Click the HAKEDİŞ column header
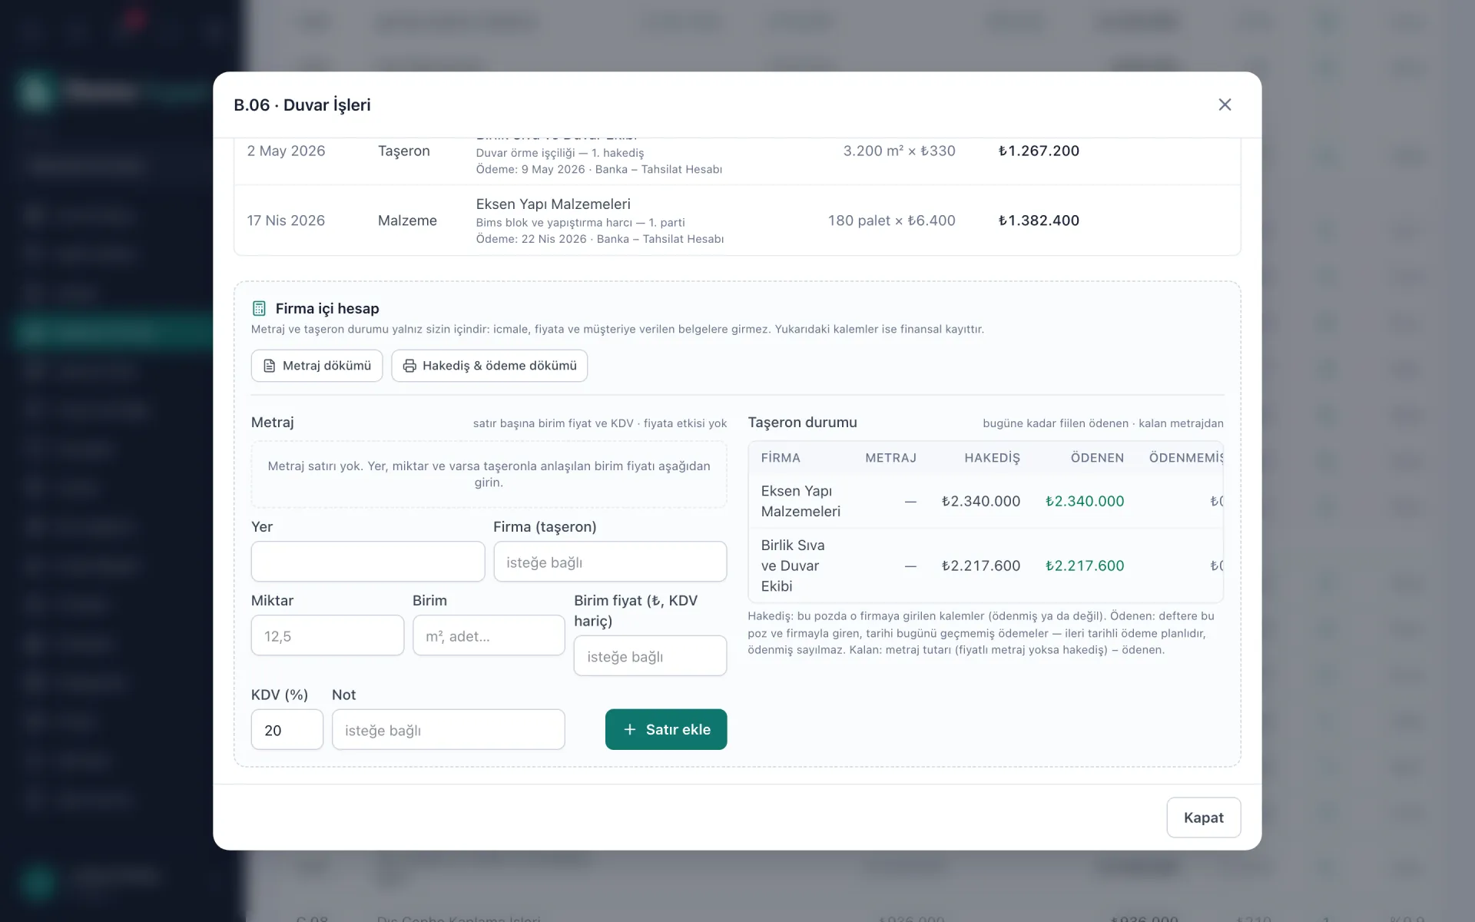1475x922 pixels. click(x=992, y=458)
